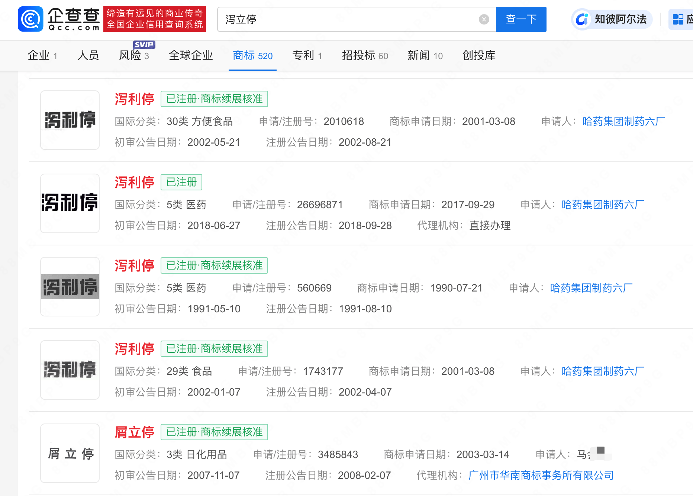693x496 pixels.
Task: Select registration number 26696871
Action: click(x=320, y=205)
